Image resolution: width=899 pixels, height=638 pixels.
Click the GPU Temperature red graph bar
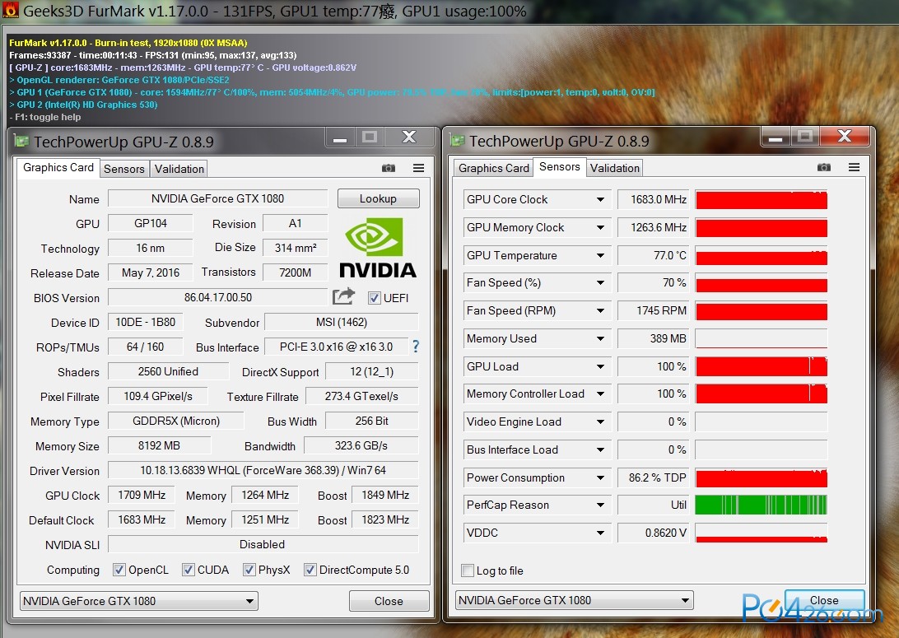tap(762, 256)
